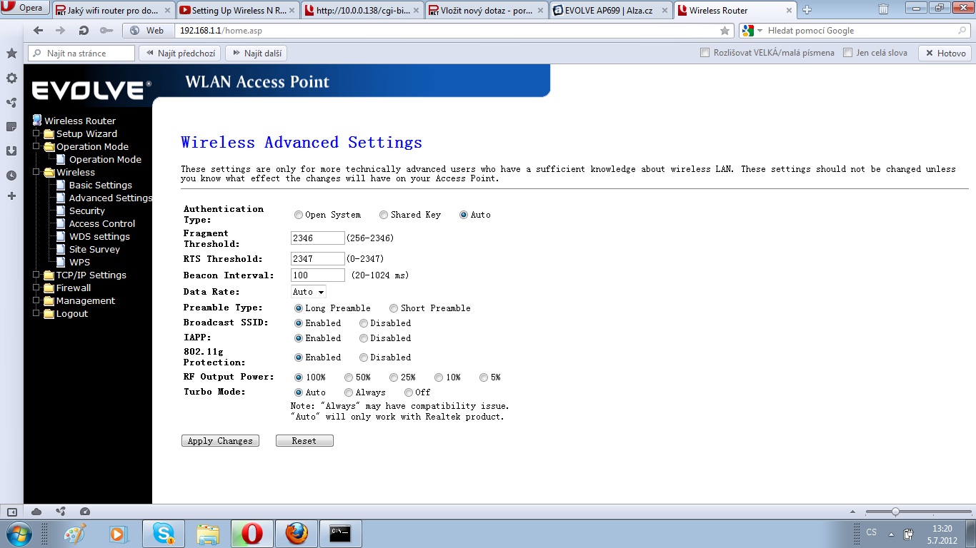This screenshot has height=548, width=976.
Task: Select Shared Key authentication type
Action: pyautogui.click(x=384, y=215)
